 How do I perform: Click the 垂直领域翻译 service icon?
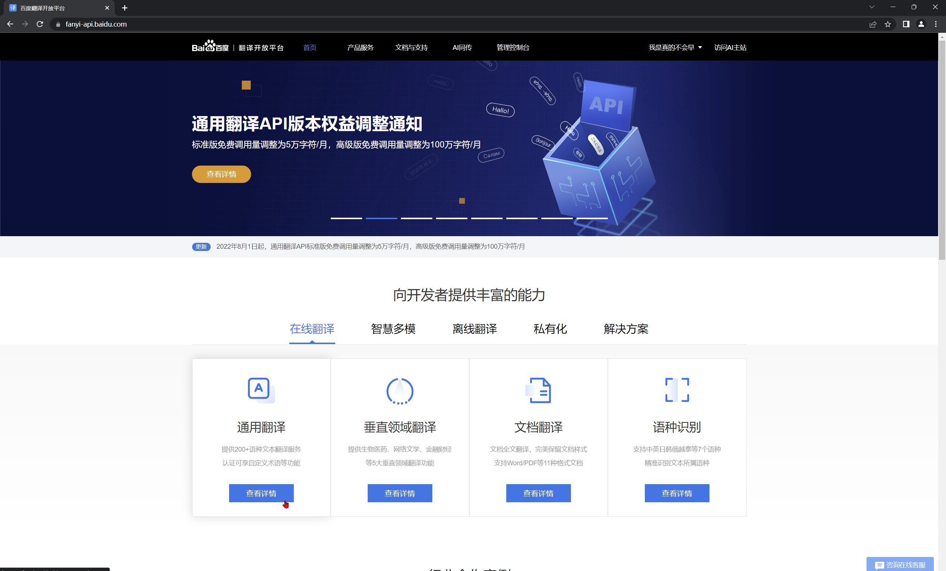pyautogui.click(x=399, y=390)
